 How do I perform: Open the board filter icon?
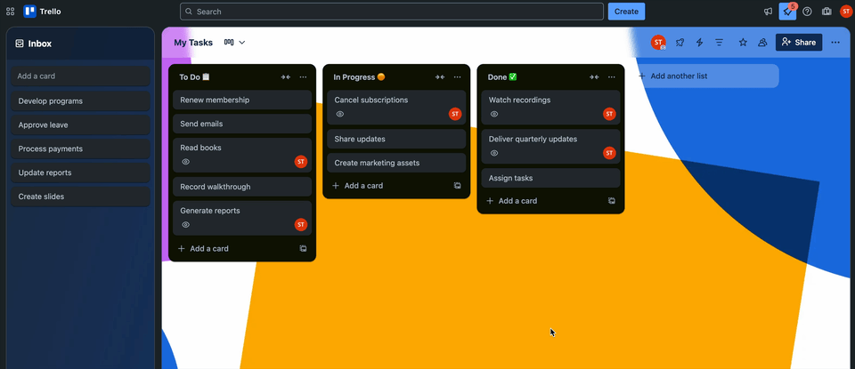[x=720, y=43]
